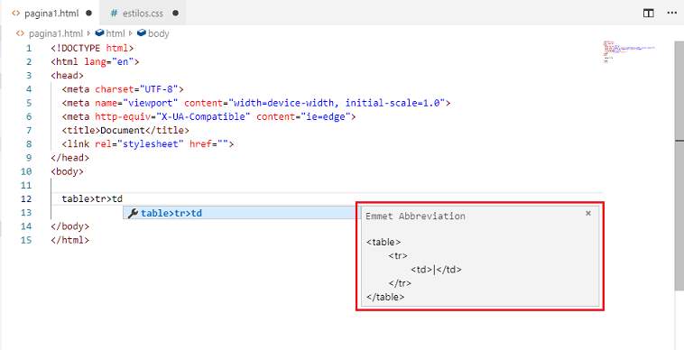The image size is (684, 350).
Task: Click line number 12 in gutter
Action: (26, 199)
